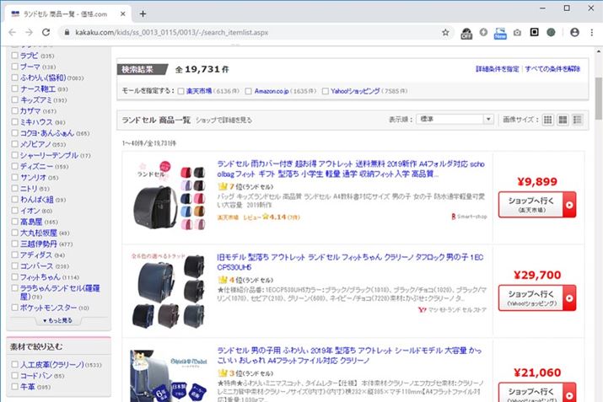
Task: Enable the ふわりぃ(協和) brand checkbox
Action: pyautogui.click(x=13, y=77)
